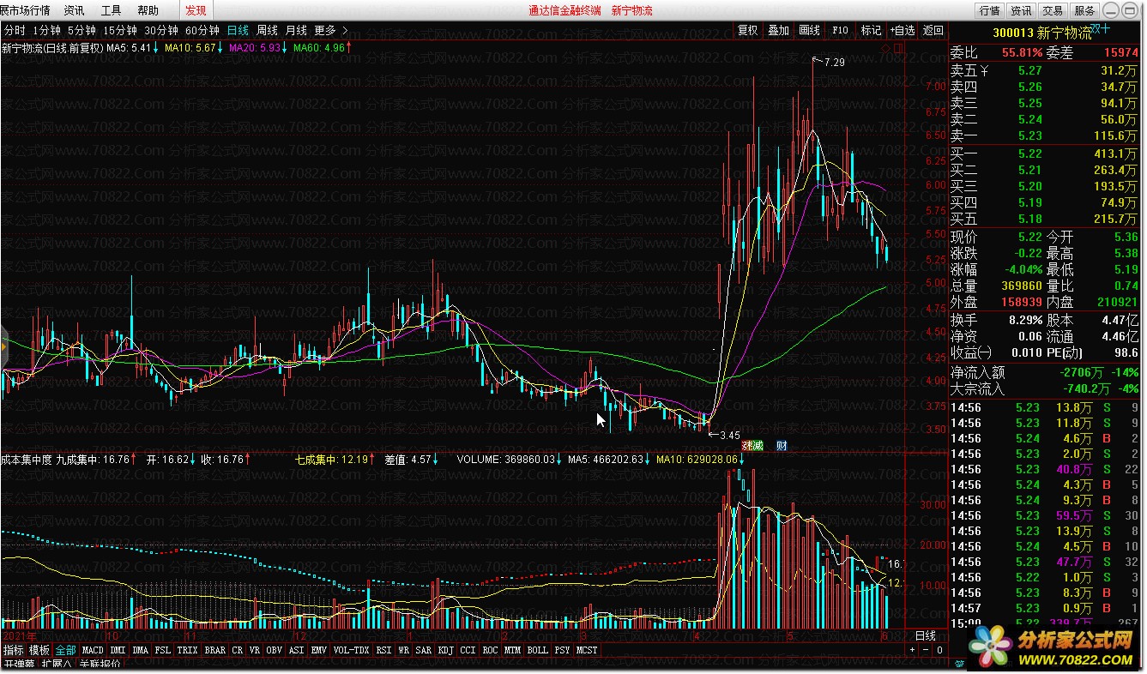Image resolution: width=1147 pixels, height=674 pixels.
Task: Click the 复权 toolbar button
Action: (x=748, y=30)
